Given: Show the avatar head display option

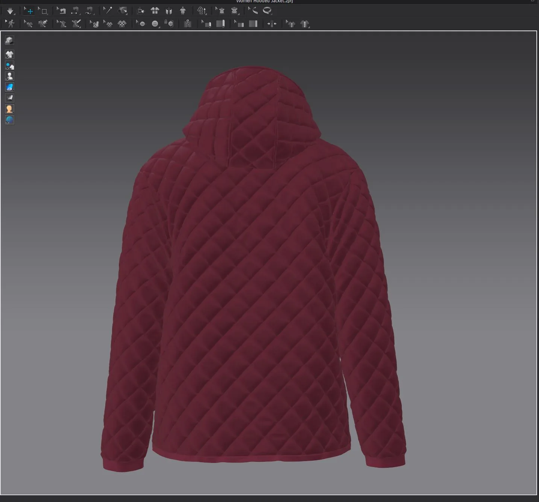Looking at the screenshot, I should coord(9,109).
